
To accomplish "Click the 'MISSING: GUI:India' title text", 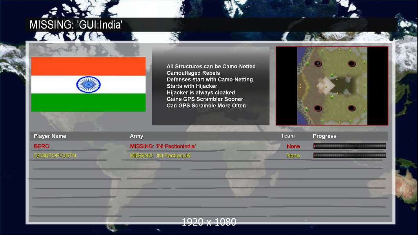I will pos(76,25).
